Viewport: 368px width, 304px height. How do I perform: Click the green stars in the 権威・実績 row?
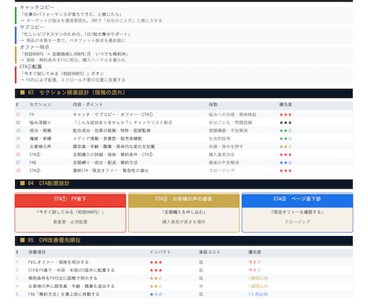286,138
